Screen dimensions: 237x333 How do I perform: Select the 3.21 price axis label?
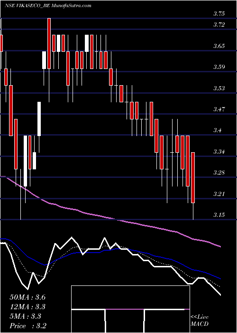[219, 194]
